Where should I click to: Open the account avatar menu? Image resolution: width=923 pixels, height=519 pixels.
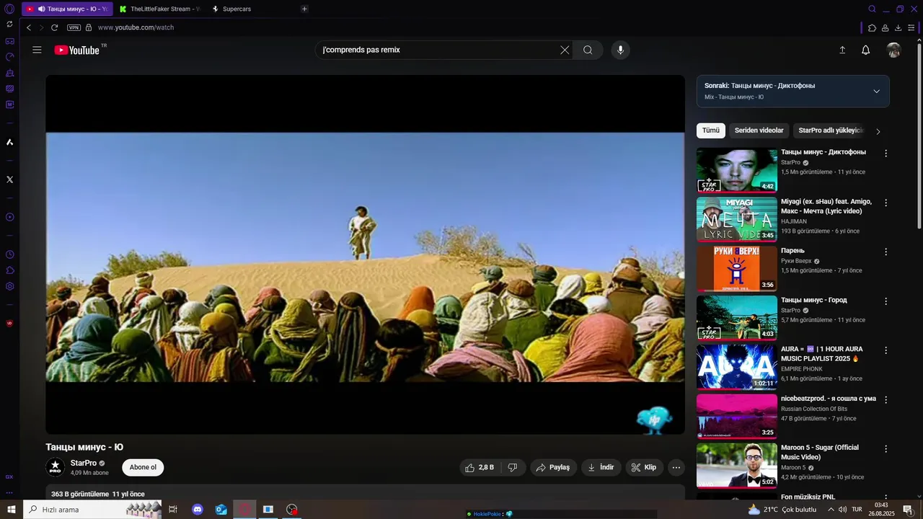(894, 50)
